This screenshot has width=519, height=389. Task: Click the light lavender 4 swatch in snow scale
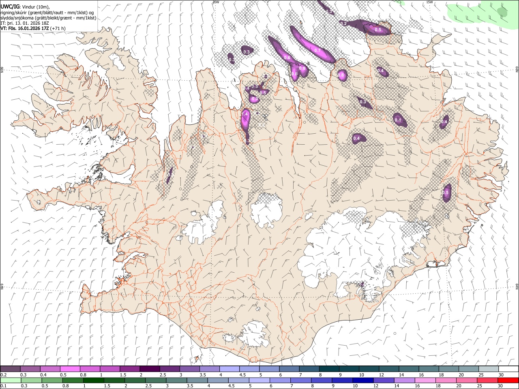[x=229, y=369]
